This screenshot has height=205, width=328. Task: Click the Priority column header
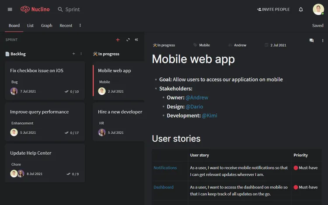click(300, 155)
